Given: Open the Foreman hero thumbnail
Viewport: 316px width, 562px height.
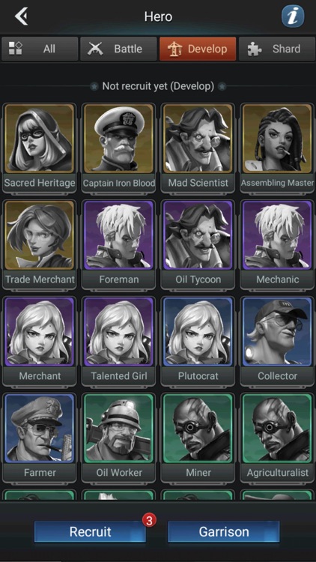Looking at the screenshot, I should pyautogui.click(x=118, y=235).
